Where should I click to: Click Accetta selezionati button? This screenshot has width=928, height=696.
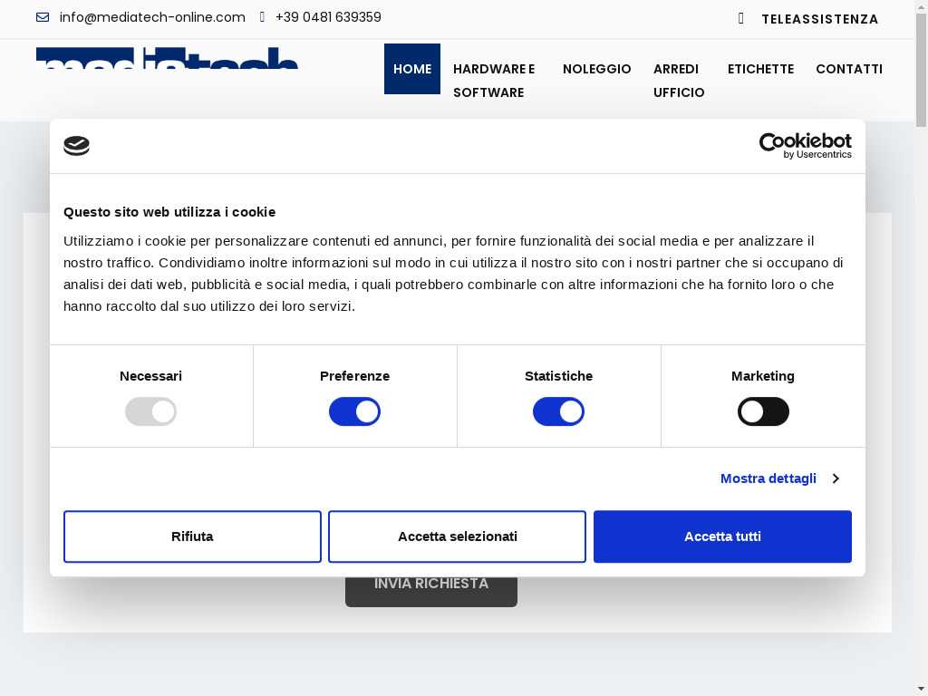pos(457,536)
